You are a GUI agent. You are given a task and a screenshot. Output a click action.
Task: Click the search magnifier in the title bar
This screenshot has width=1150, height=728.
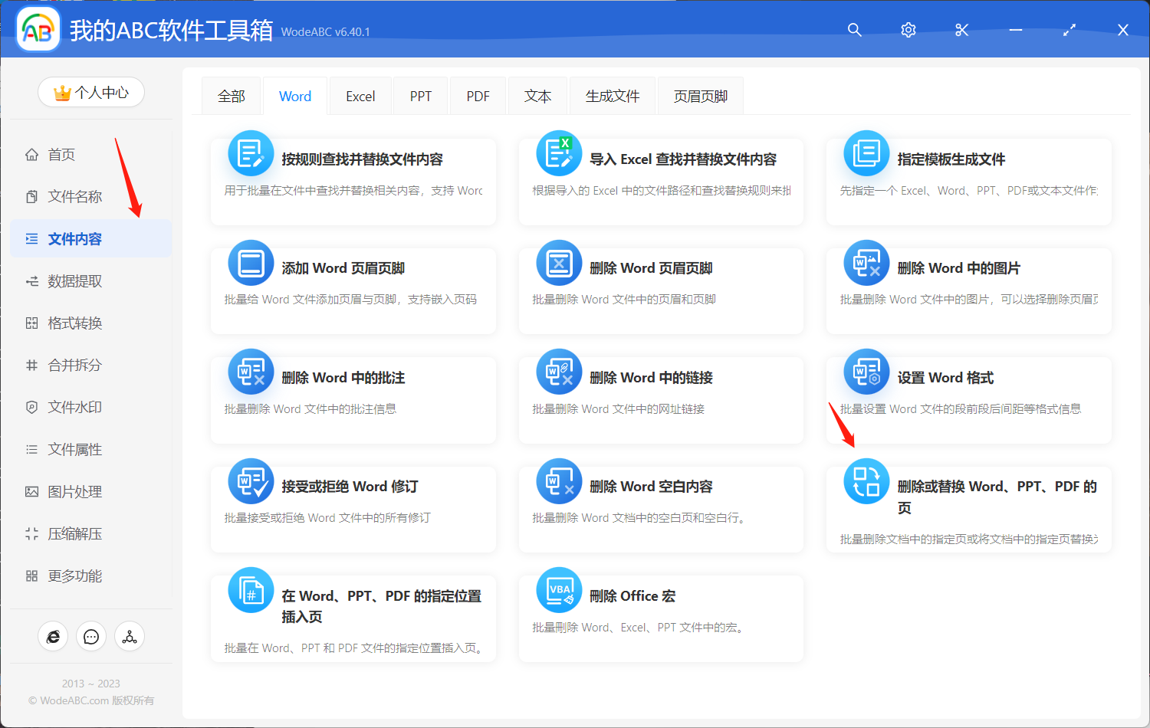[x=854, y=30]
